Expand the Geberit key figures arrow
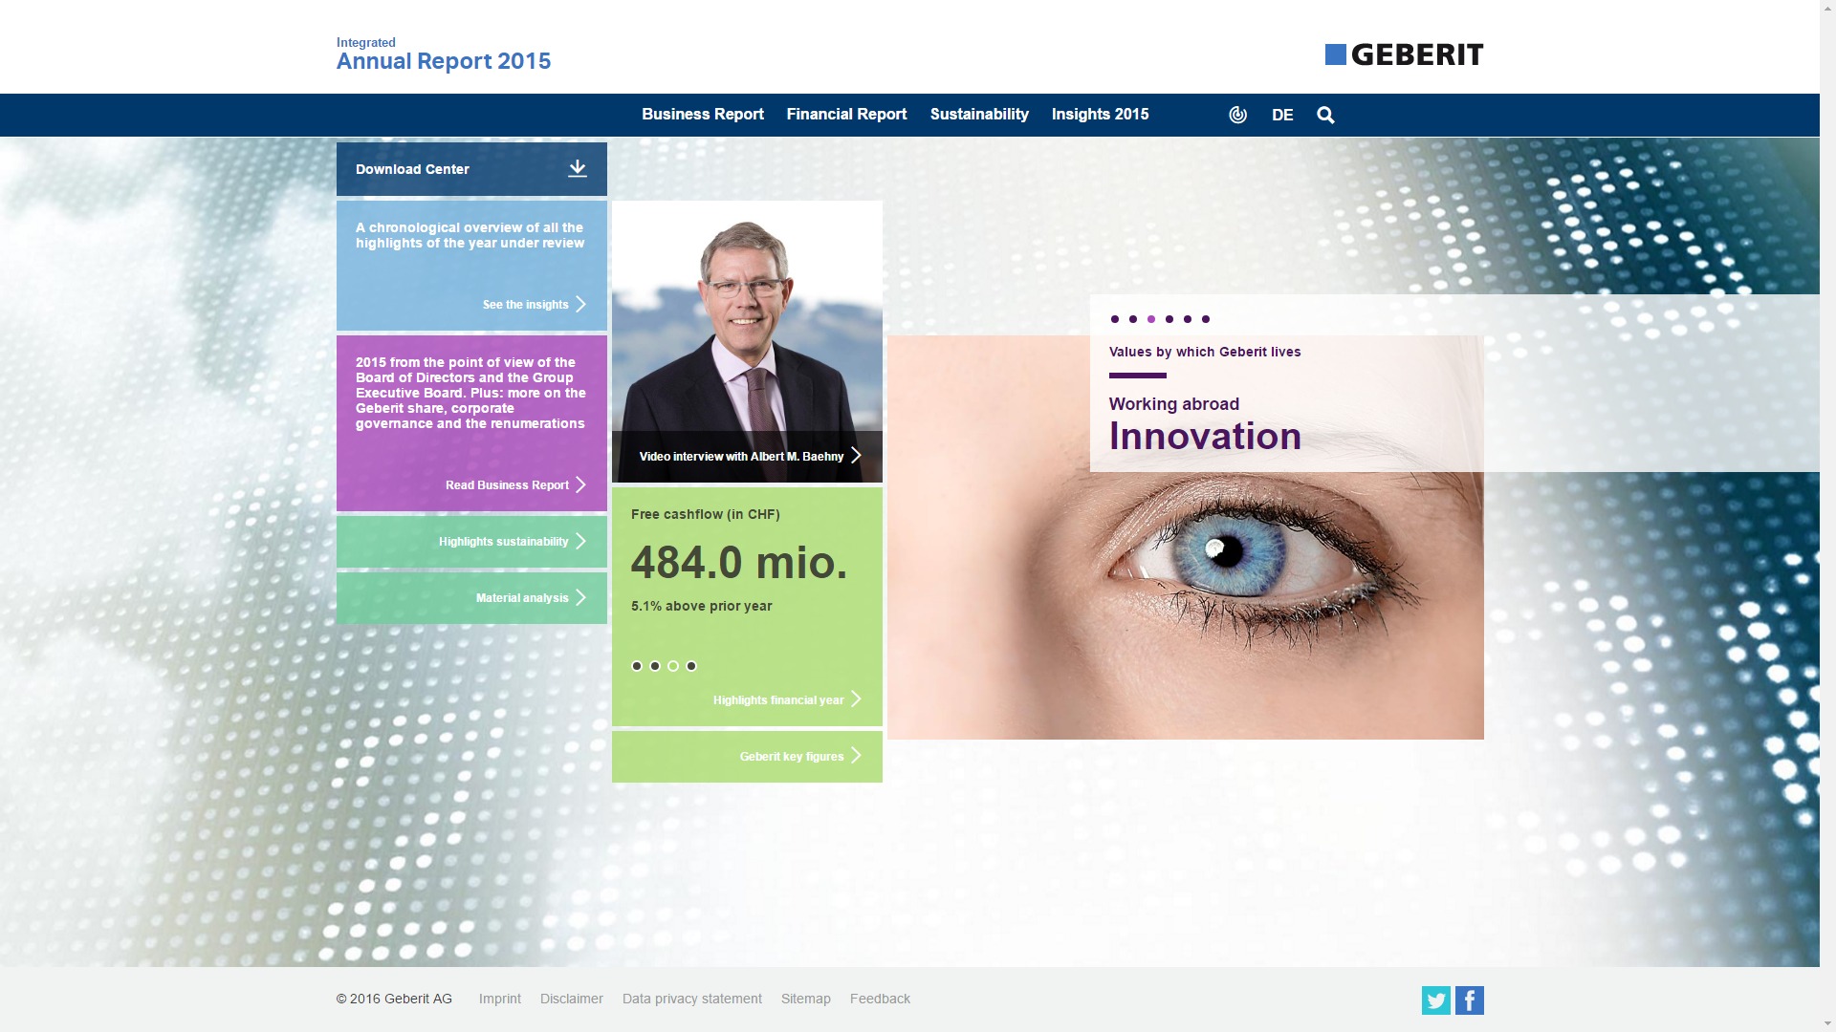This screenshot has width=1836, height=1032. pos(856,756)
